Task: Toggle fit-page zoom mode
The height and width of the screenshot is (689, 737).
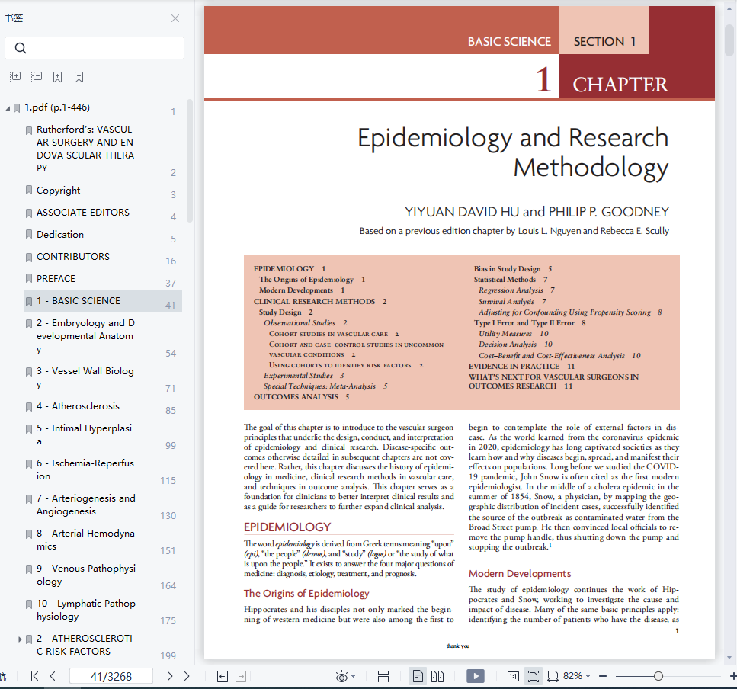Action: coord(534,676)
